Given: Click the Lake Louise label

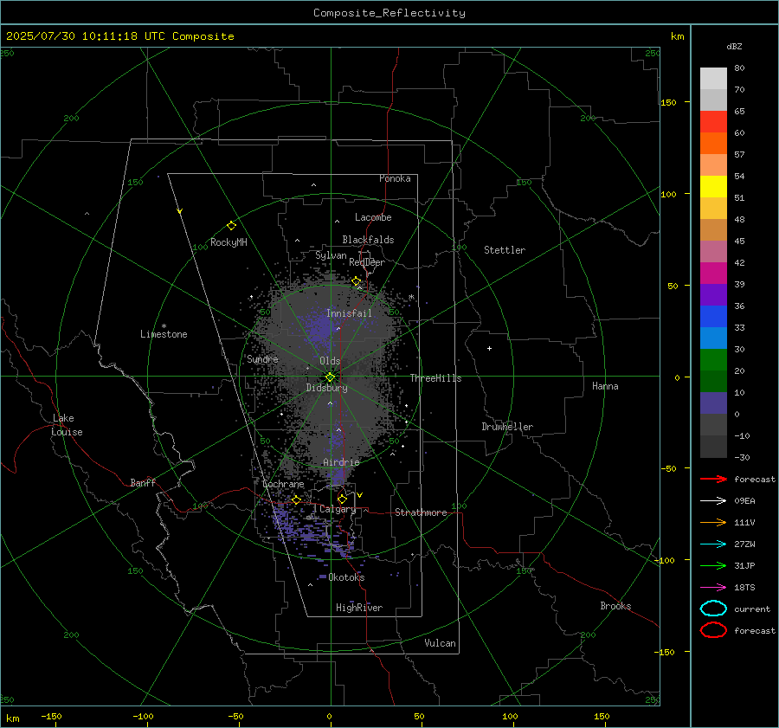Looking at the screenshot, I should 67,425.
